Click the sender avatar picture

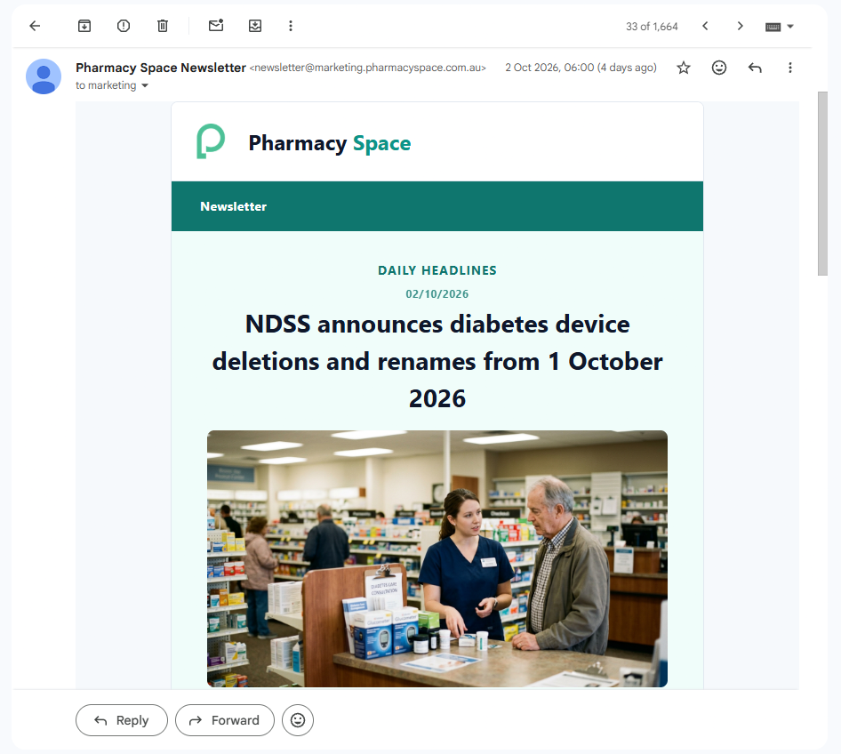pyautogui.click(x=44, y=76)
